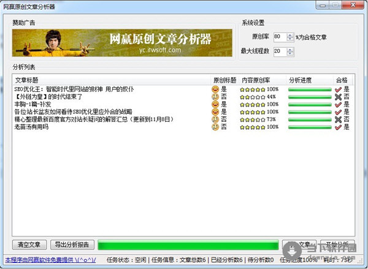Click the crying face icon in the 精心整理最新百度 row
This screenshot has width=368, height=269.
click(215, 119)
